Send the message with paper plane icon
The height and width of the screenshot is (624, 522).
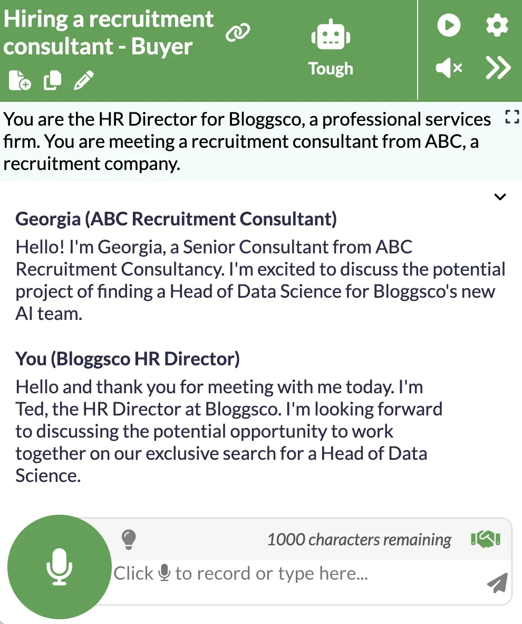497,583
